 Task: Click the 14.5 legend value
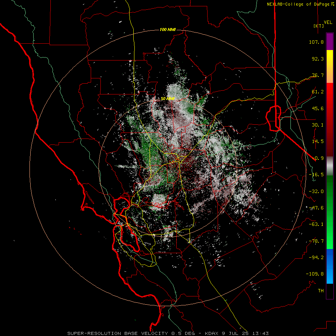point(318,141)
